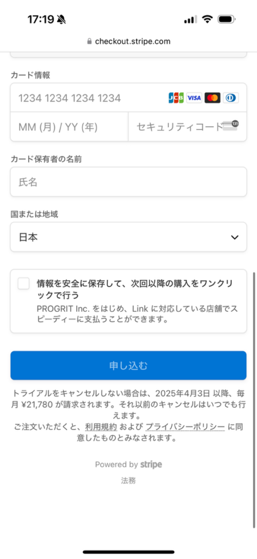
Task: Tap the lock icon beside checkout.stripe.com
Action: (89, 41)
